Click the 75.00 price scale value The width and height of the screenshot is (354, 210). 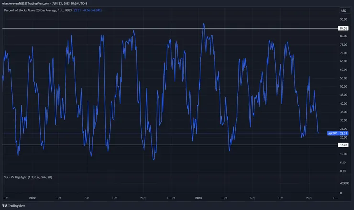(343, 45)
